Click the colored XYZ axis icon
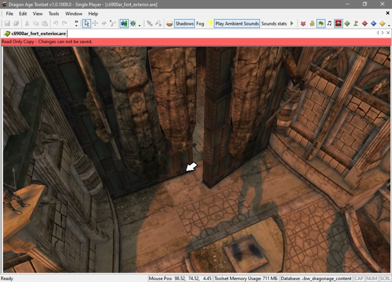This screenshot has width=392, height=282. coord(113,23)
